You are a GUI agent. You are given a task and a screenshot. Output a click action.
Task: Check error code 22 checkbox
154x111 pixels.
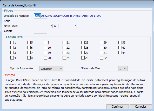tap(64, 47)
